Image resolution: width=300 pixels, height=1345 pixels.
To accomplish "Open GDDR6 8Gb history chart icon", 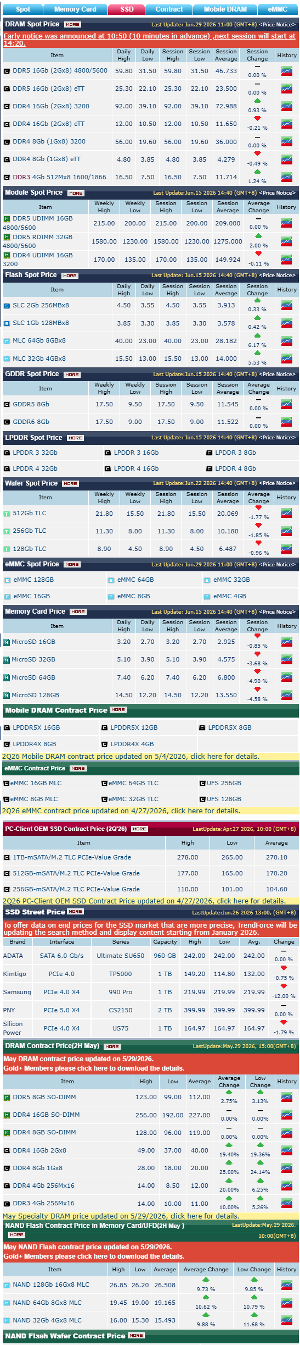I will [x=286, y=422].
